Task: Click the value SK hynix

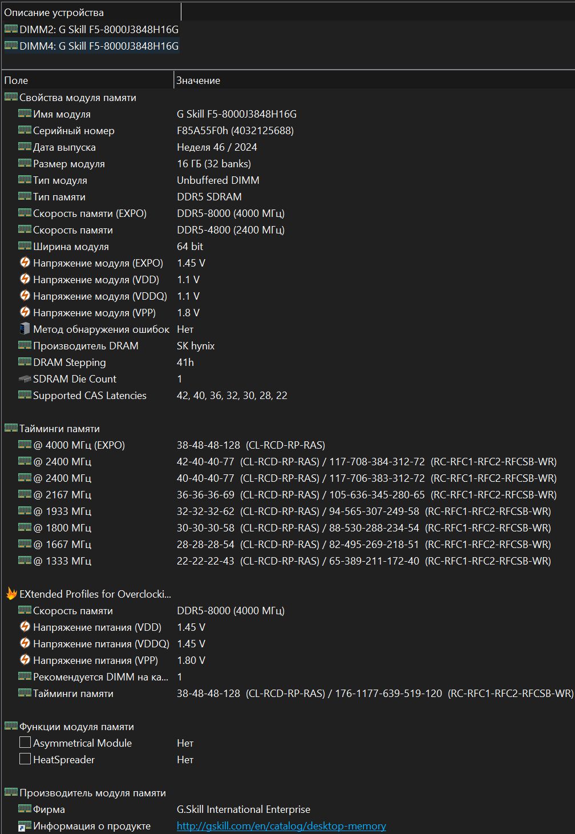Action: pyautogui.click(x=196, y=346)
